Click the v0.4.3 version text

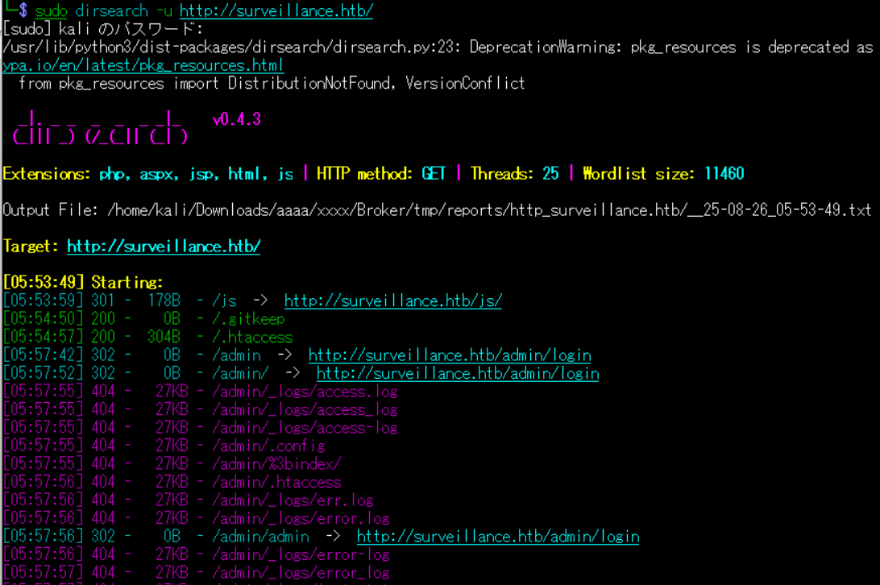236,120
